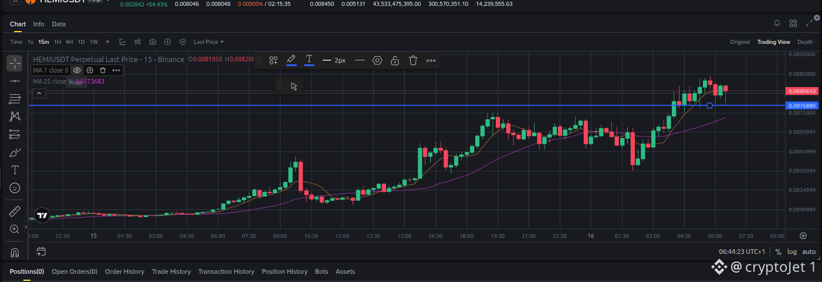Change the line color pencil tool
822x282 pixels.
coord(291,60)
